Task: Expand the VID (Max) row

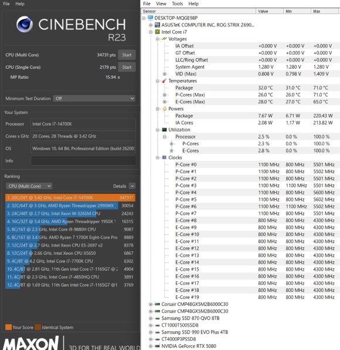Action: point(164,74)
